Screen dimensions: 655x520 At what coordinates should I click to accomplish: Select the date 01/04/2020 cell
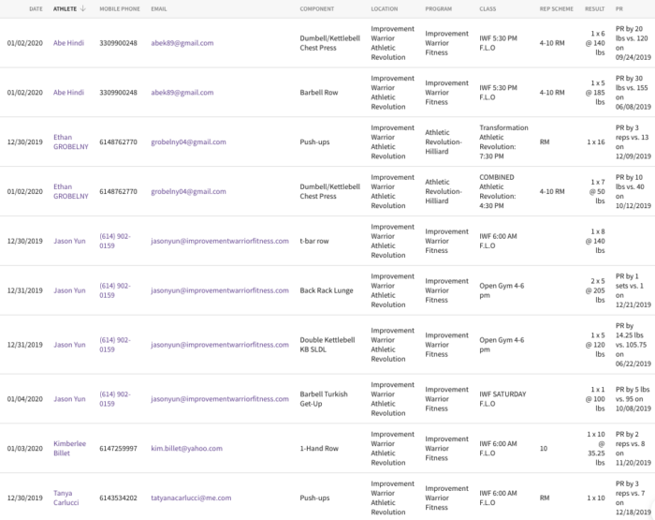[24, 399]
